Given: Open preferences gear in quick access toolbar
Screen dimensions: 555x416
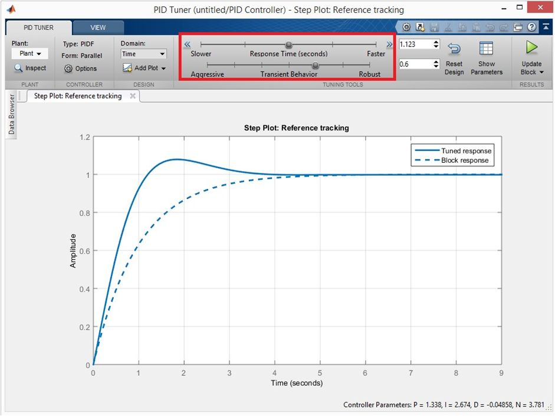Looking at the screenshot, I should click(406, 27).
